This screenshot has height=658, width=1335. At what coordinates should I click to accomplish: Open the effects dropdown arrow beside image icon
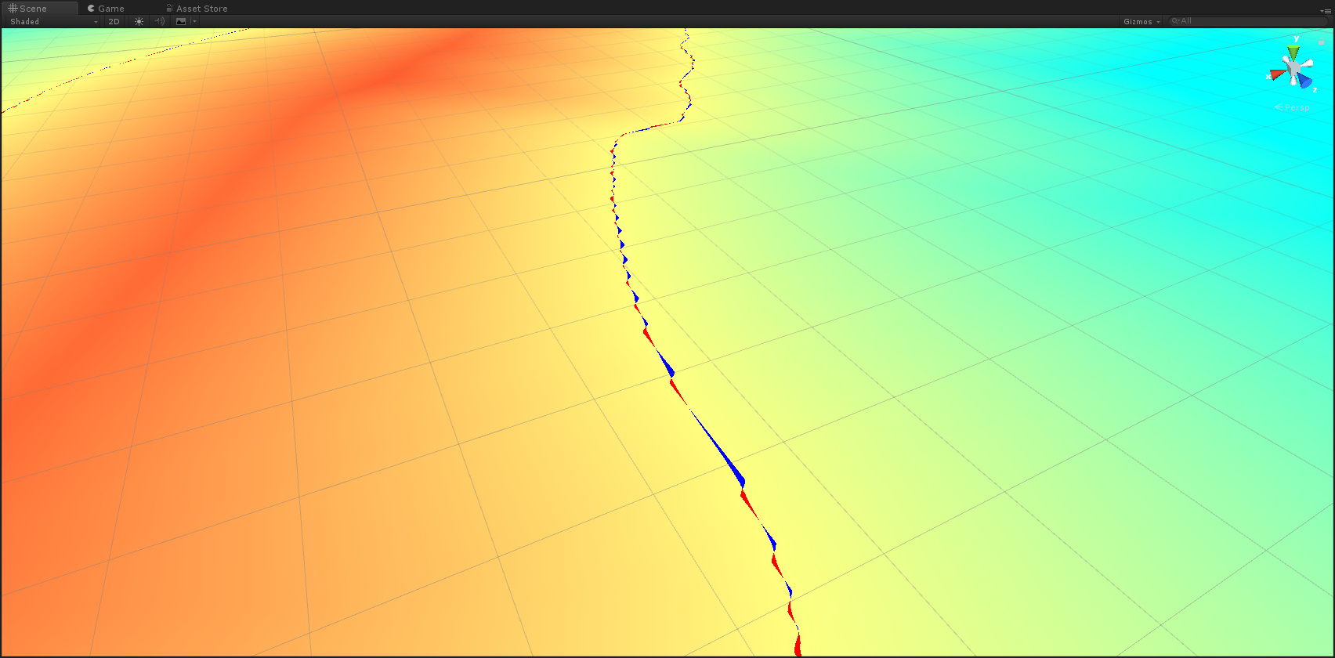(x=194, y=22)
